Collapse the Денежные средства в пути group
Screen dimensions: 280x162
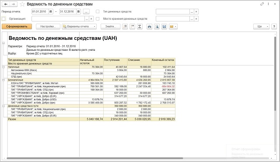tap(3, 106)
